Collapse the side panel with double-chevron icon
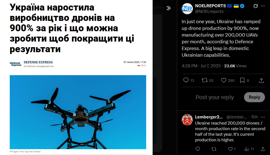The image size is (270, 155). [x=169, y=8]
